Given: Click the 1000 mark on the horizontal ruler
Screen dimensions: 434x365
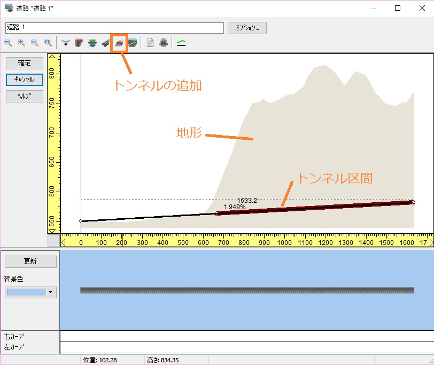Looking at the screenshot, I should (284, 243).
